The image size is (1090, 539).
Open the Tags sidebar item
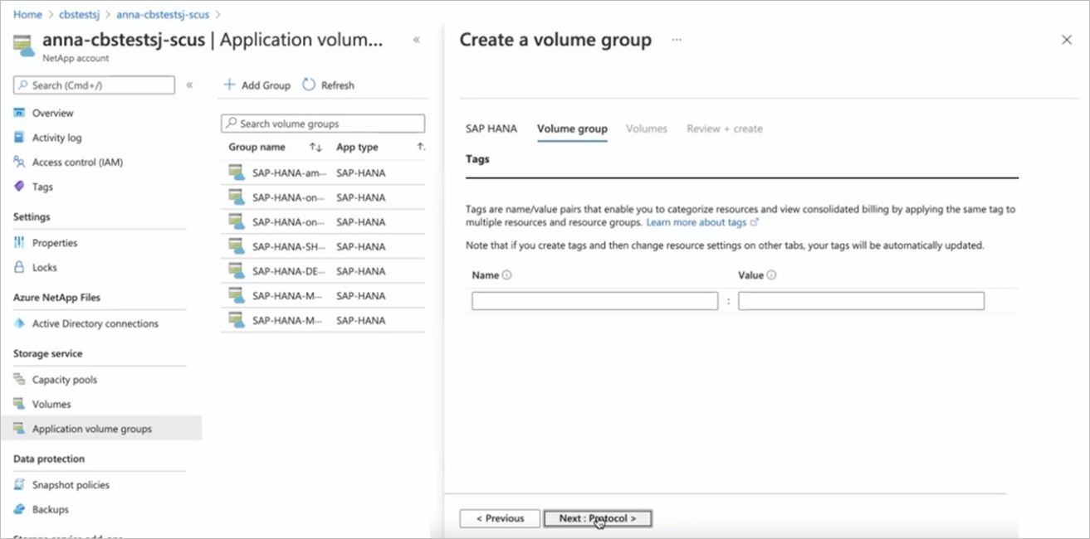(x=42, y=187)
